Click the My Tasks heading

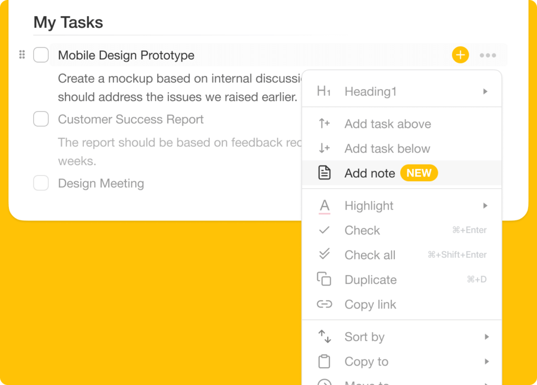68,23
